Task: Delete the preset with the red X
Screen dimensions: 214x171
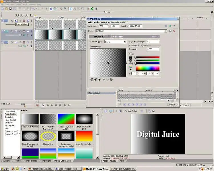Action: point(174,31)
